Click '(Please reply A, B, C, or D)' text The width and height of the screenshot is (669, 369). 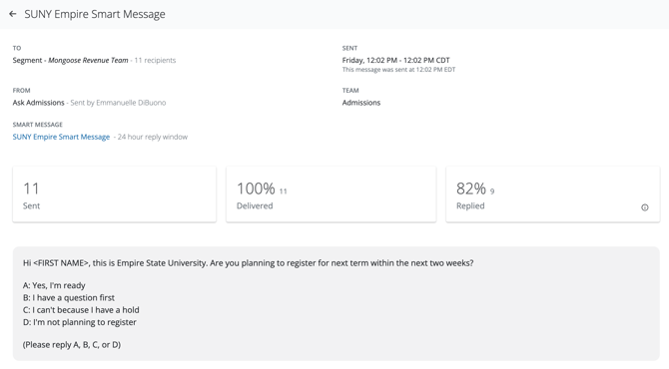[72, 344]
